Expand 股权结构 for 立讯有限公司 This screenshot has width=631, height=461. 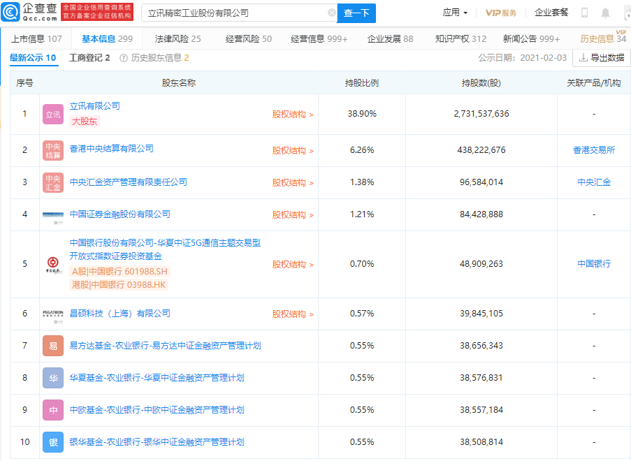pos(293,115)
